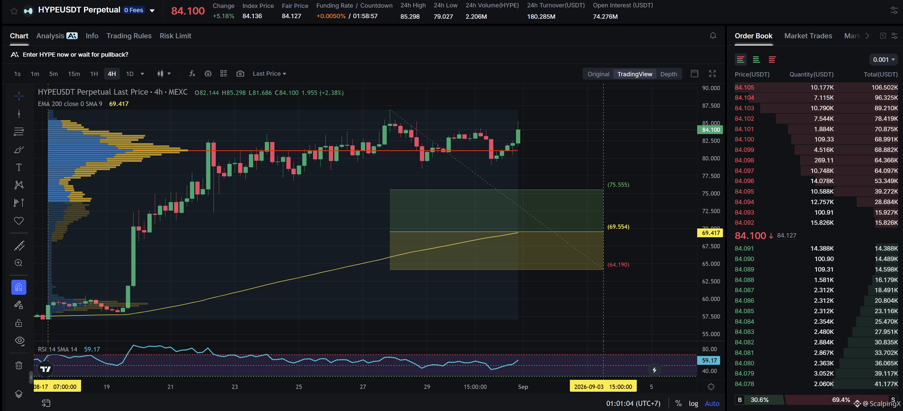Toggle log scale on chart

693,403
